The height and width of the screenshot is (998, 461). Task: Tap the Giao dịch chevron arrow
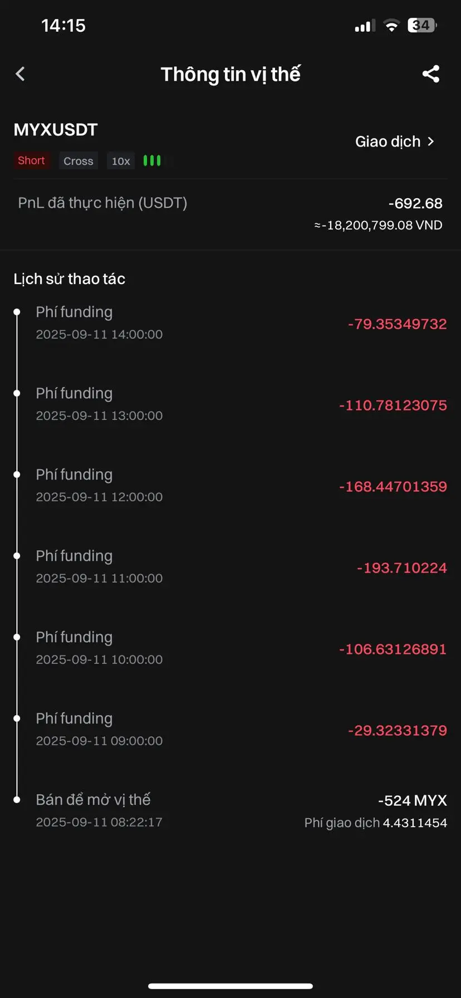click(430, 141)
